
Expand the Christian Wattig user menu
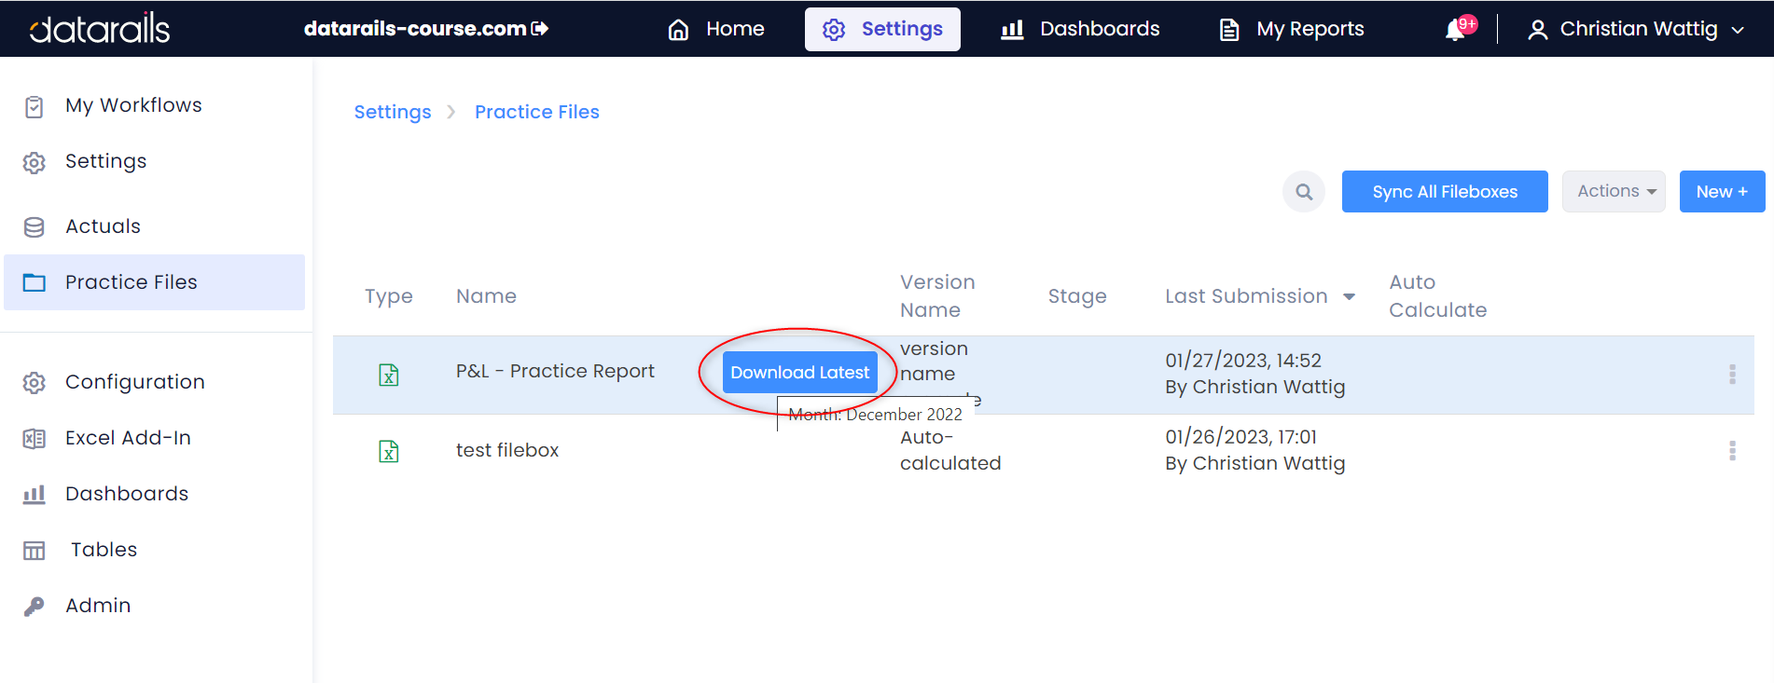click(1636, 29)
